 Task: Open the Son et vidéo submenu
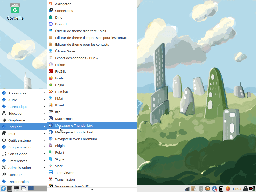(x=24, y=154)
